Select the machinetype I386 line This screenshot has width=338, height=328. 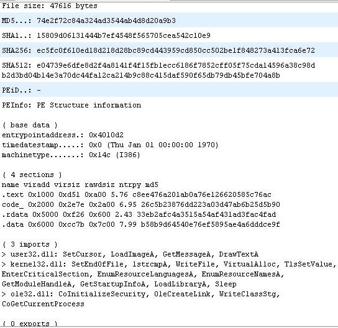pos(71,155)
